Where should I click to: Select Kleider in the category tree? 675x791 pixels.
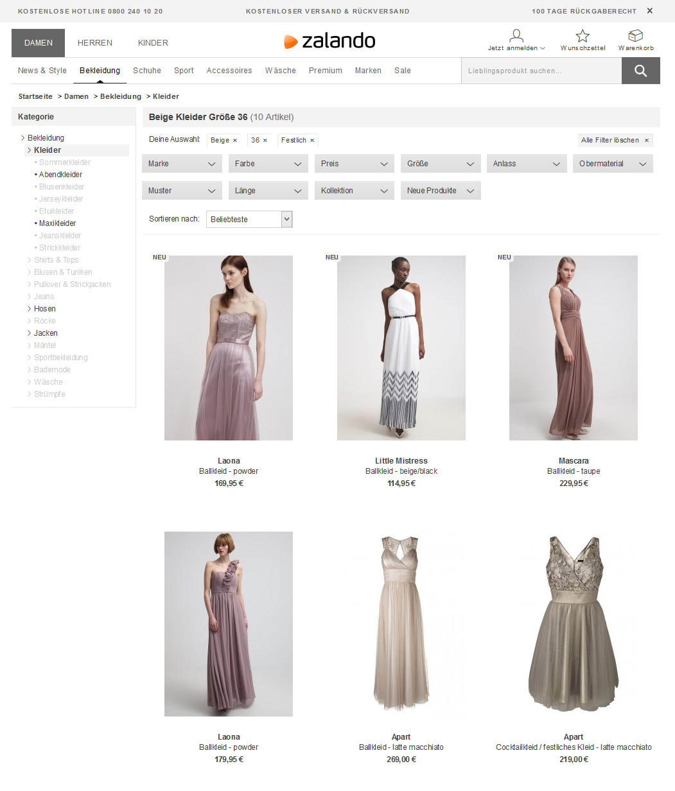(48, 150)
